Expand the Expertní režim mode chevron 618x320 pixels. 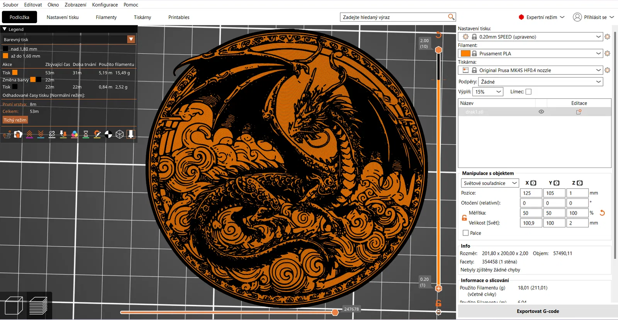coord(562,17)
